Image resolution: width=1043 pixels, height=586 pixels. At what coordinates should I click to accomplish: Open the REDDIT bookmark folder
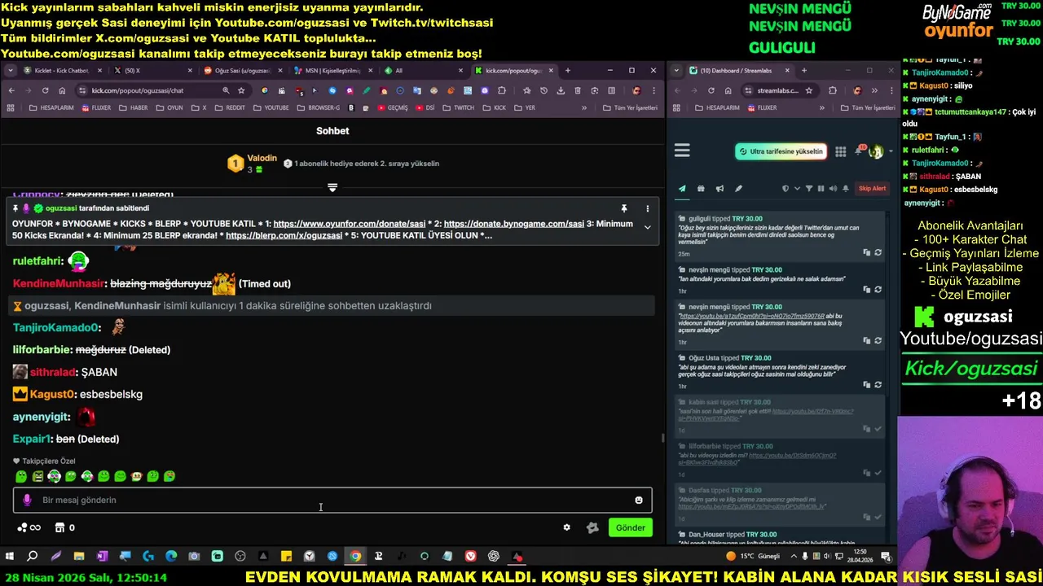pyautogui.click(x=229, y=107)
